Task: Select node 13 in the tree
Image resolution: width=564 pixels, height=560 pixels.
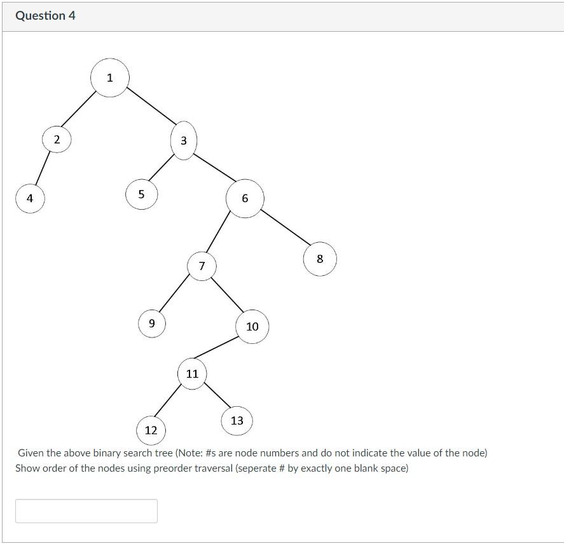Action: (237, 420)
